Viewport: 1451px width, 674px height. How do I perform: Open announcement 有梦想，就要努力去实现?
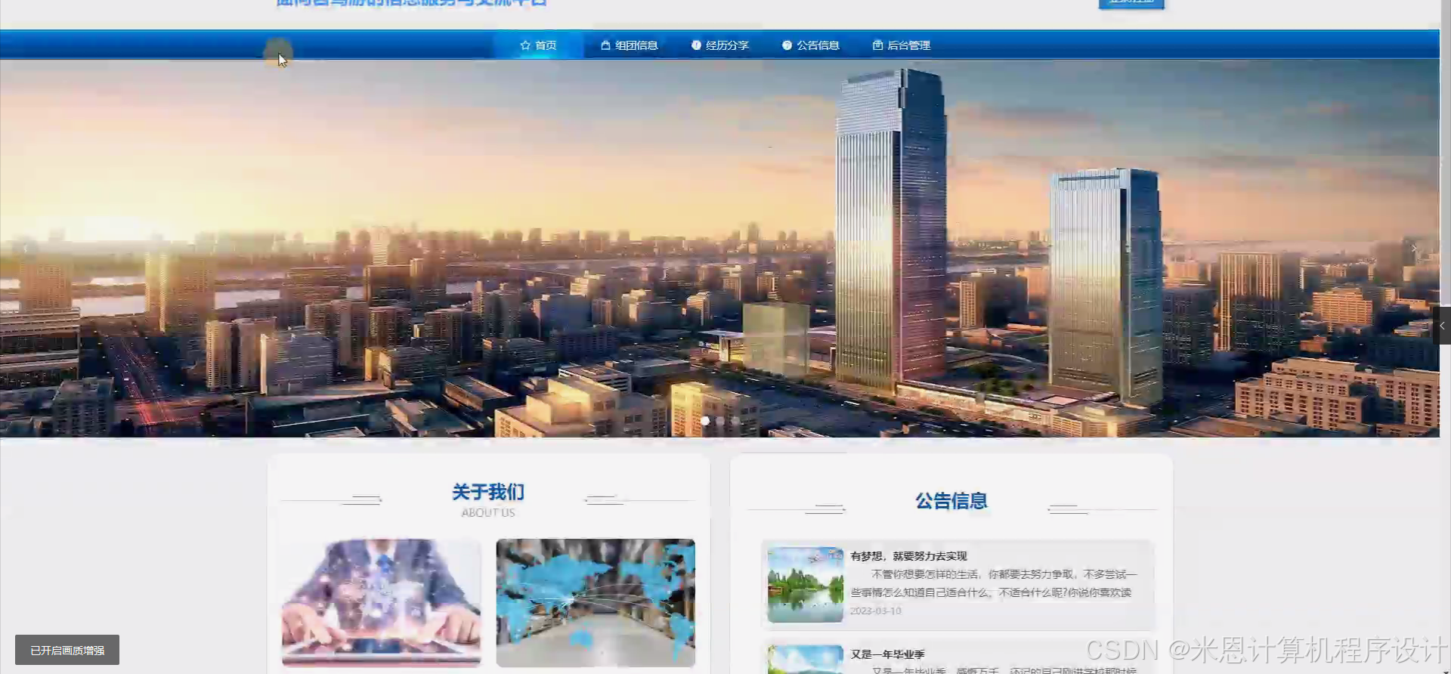point(908,556)
